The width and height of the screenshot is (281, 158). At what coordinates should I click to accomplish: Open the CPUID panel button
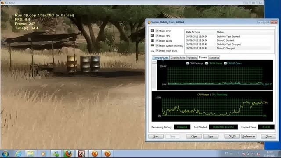[x=232, y=136]
